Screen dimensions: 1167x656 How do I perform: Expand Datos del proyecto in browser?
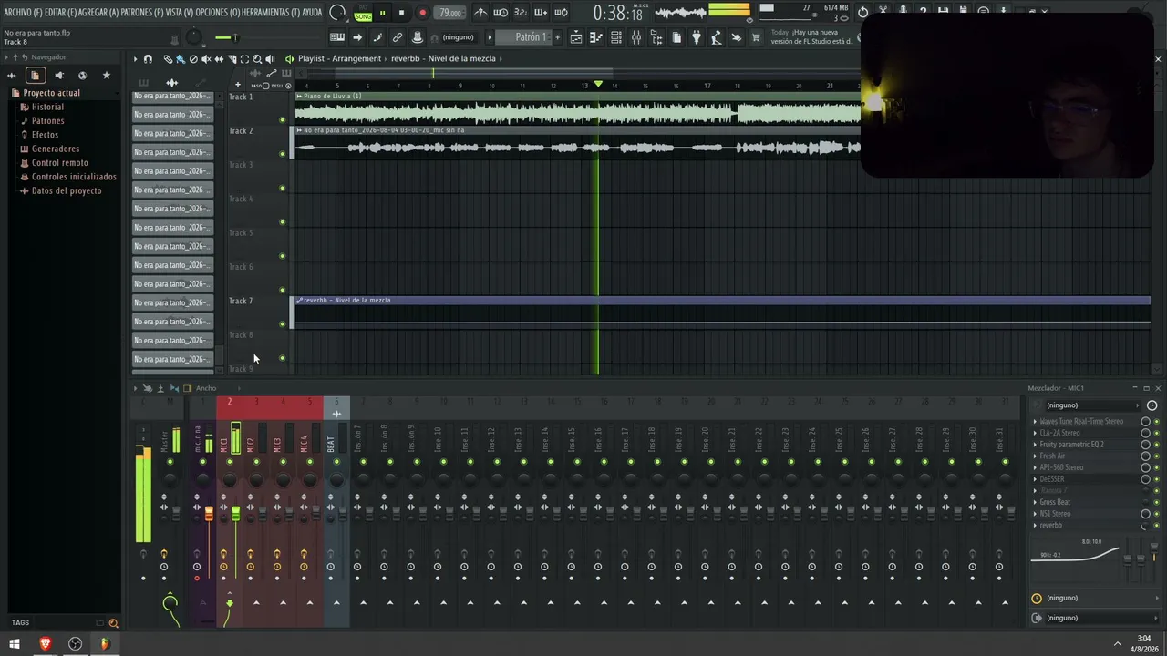pyautogui.click(x=66, y=190)
